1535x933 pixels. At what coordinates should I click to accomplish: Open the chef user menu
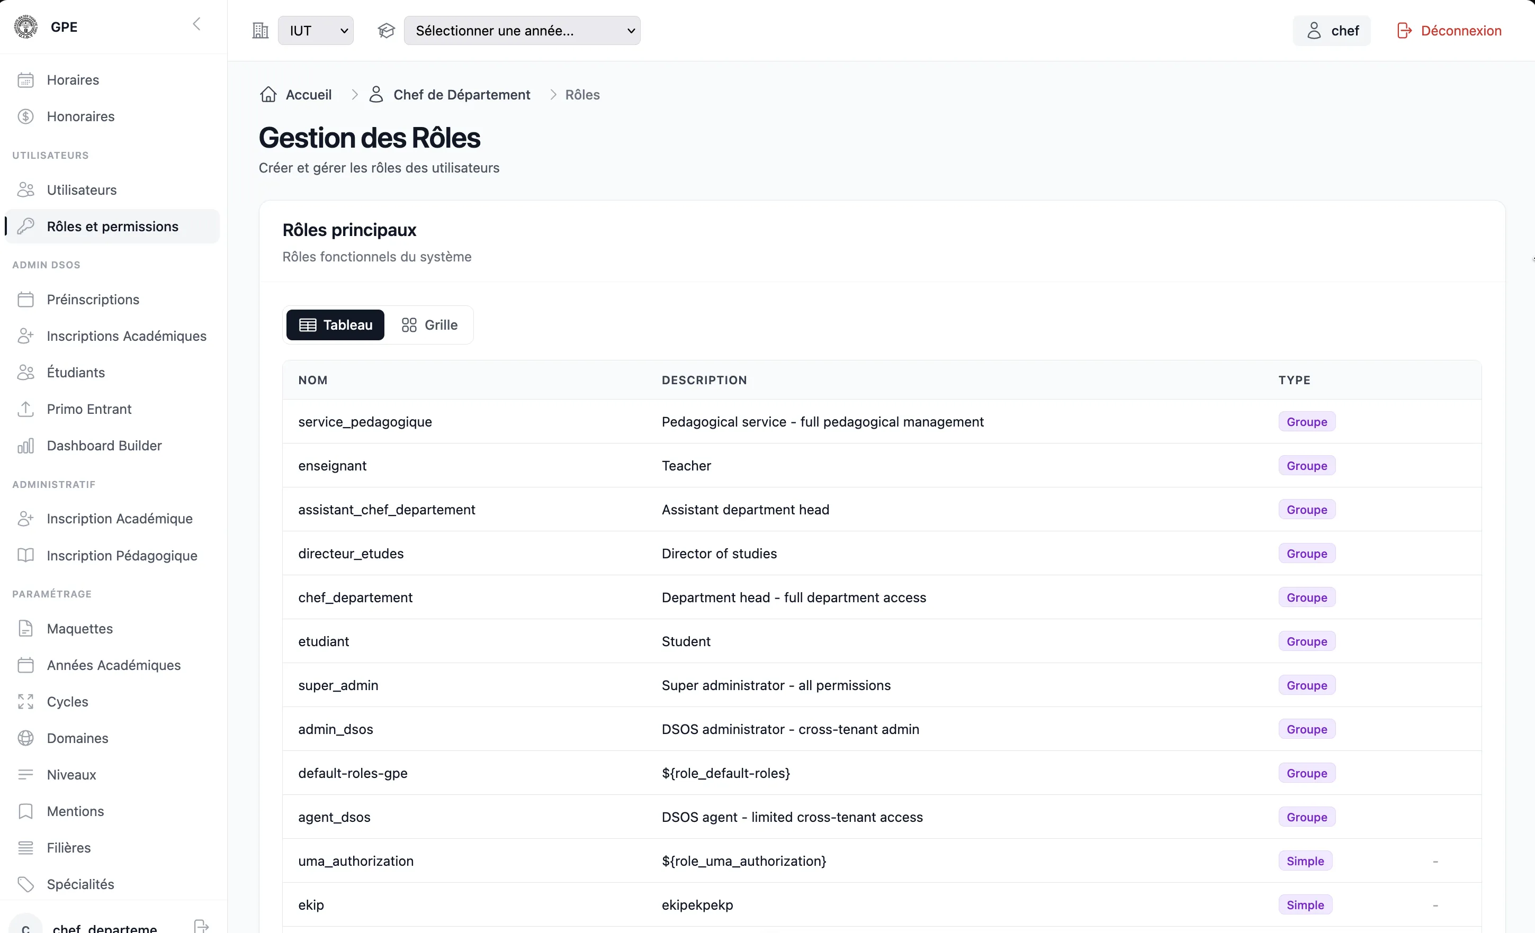pyautogui.click(x=1331, y=31)
